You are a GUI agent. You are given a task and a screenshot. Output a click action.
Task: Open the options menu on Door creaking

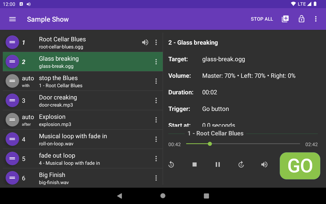[156, 100]
